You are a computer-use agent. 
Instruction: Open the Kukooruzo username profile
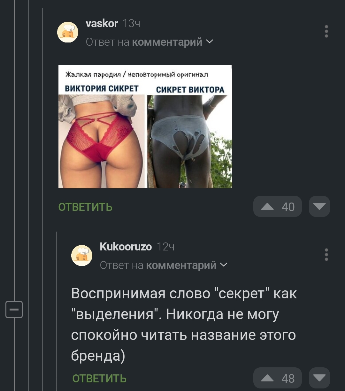[x=126, y=247]
